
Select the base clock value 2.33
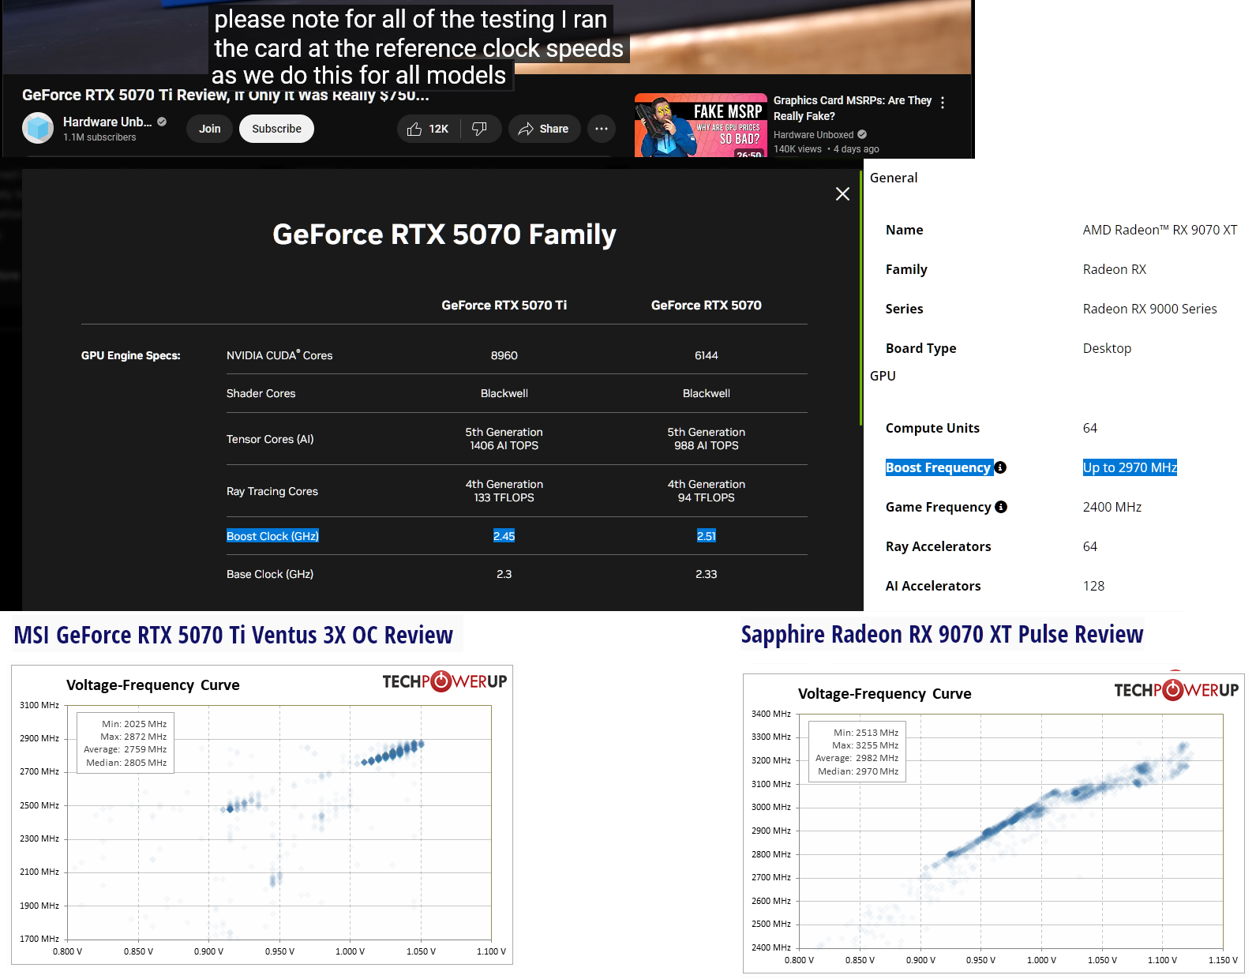[707, 575]
